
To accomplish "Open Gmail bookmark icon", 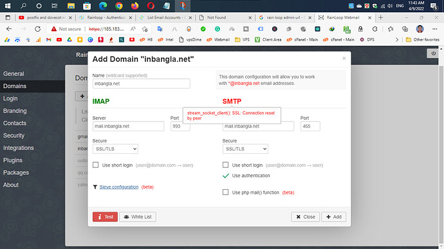I will [49, 40].
